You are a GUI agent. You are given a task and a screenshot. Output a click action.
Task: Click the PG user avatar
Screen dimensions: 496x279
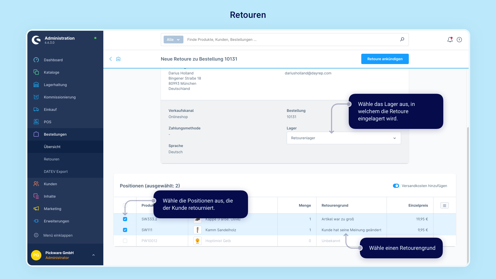click(x=36, y=255)
